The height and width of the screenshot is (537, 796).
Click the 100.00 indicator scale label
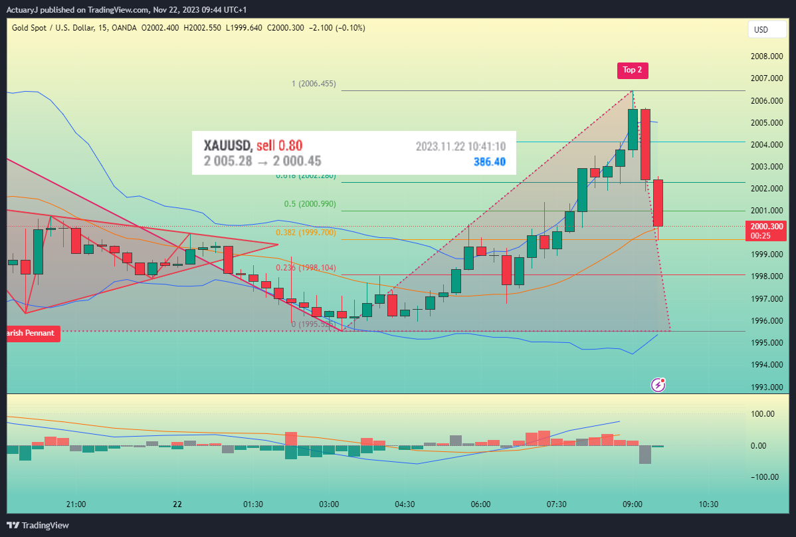point(763,414)
